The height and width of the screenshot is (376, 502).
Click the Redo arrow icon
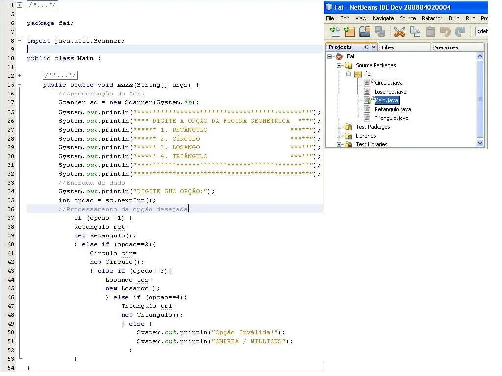[x=460, y=32]
